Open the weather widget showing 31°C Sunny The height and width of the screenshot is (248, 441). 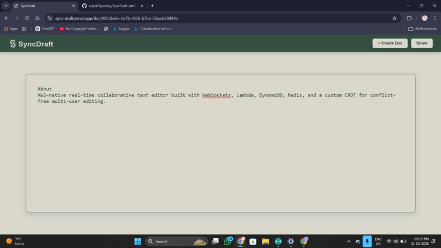15,241
